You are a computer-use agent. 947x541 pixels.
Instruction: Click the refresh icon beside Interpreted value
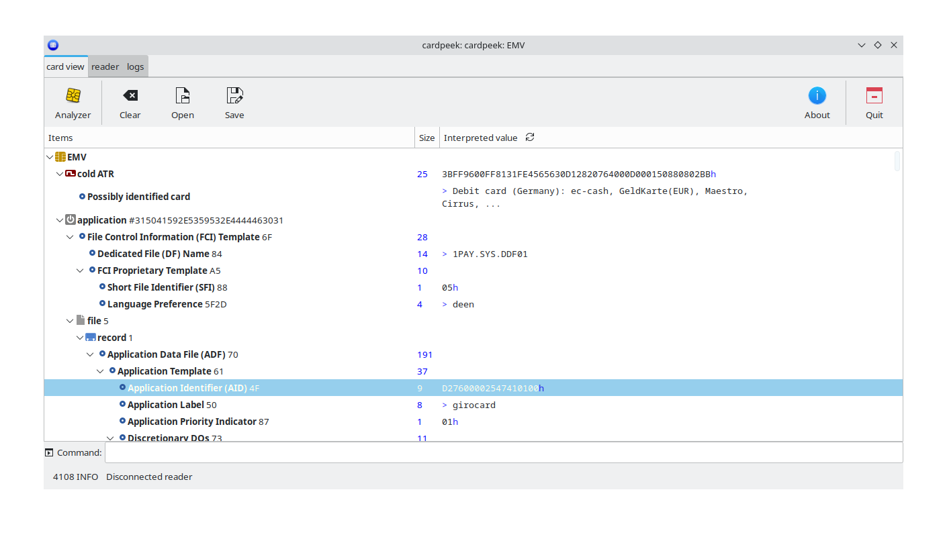(x=529, y=137)
